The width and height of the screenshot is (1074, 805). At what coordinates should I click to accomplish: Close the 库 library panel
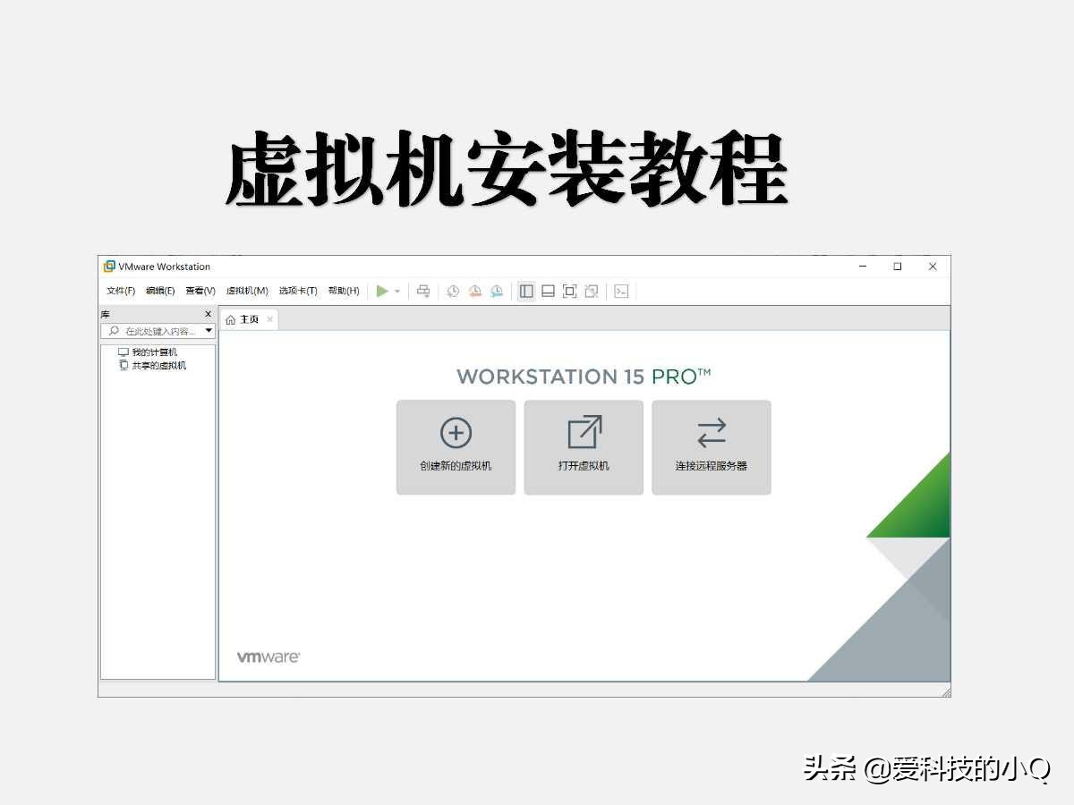(208, 315)
